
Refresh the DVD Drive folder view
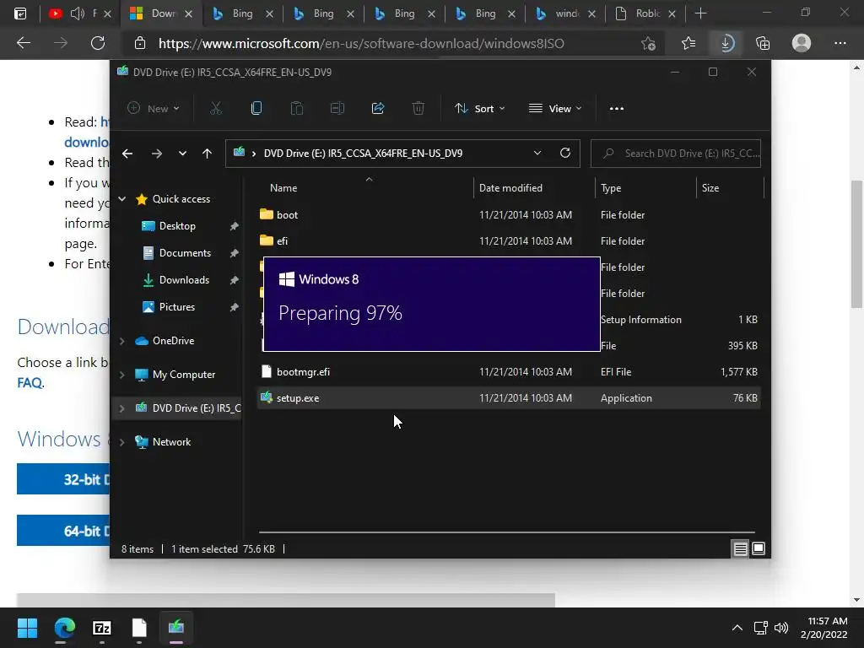564,154
